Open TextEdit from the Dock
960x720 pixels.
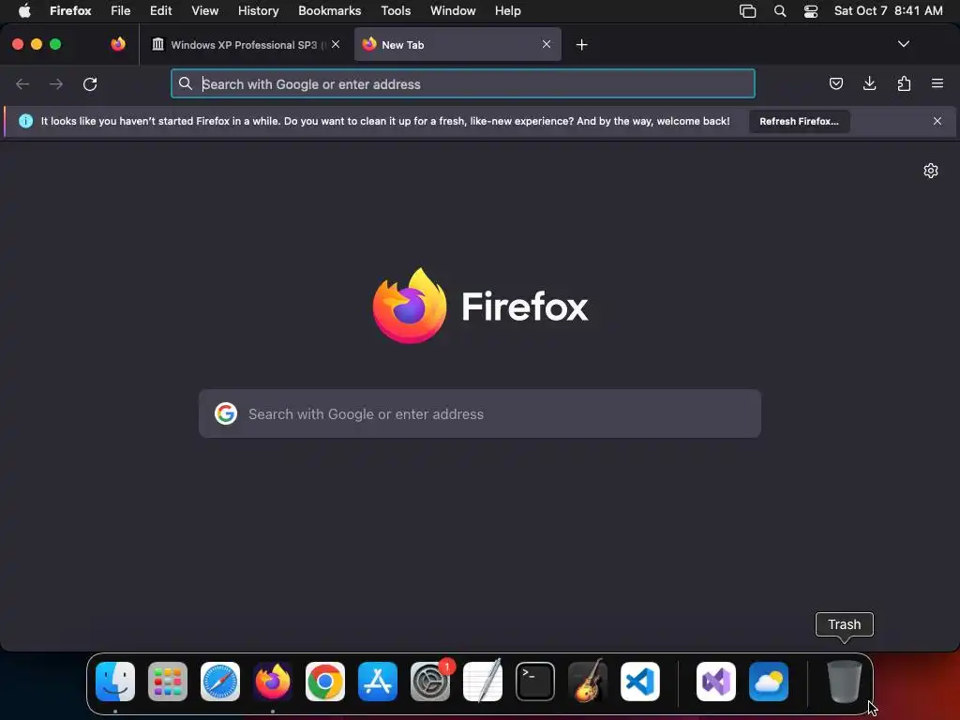tap(483, 682)
